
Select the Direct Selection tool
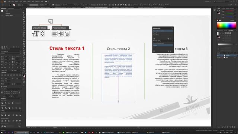pos(24,13)
